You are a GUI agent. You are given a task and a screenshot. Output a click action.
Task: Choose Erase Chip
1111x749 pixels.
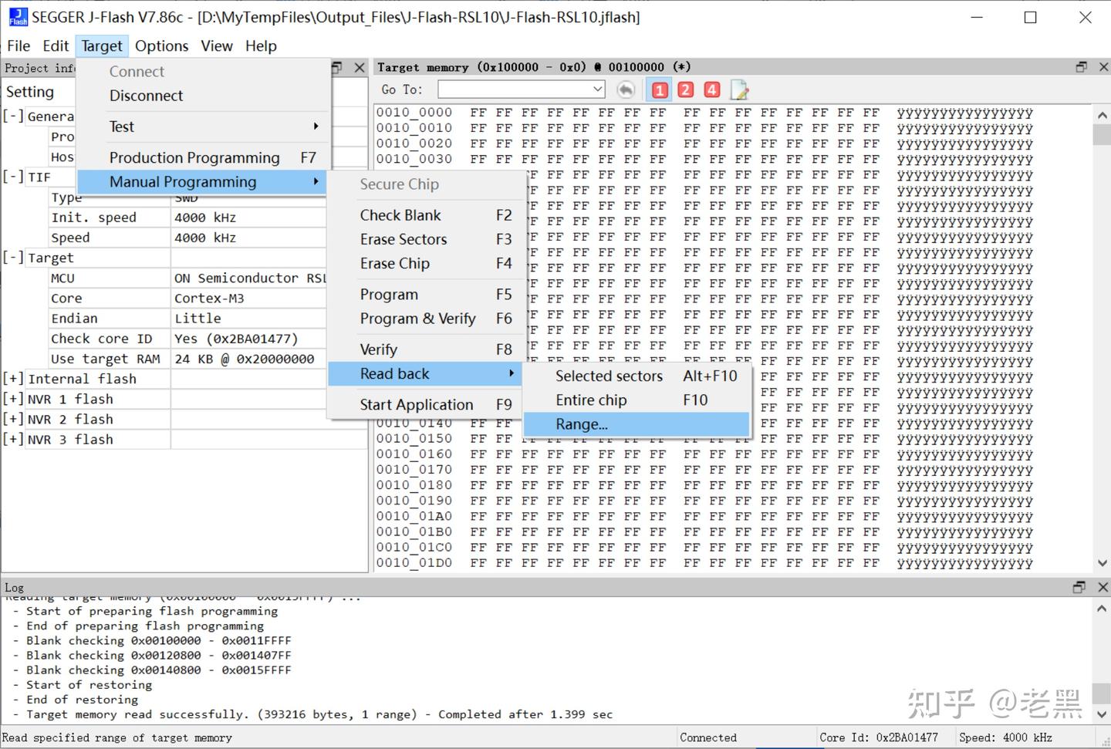(427, 263)
